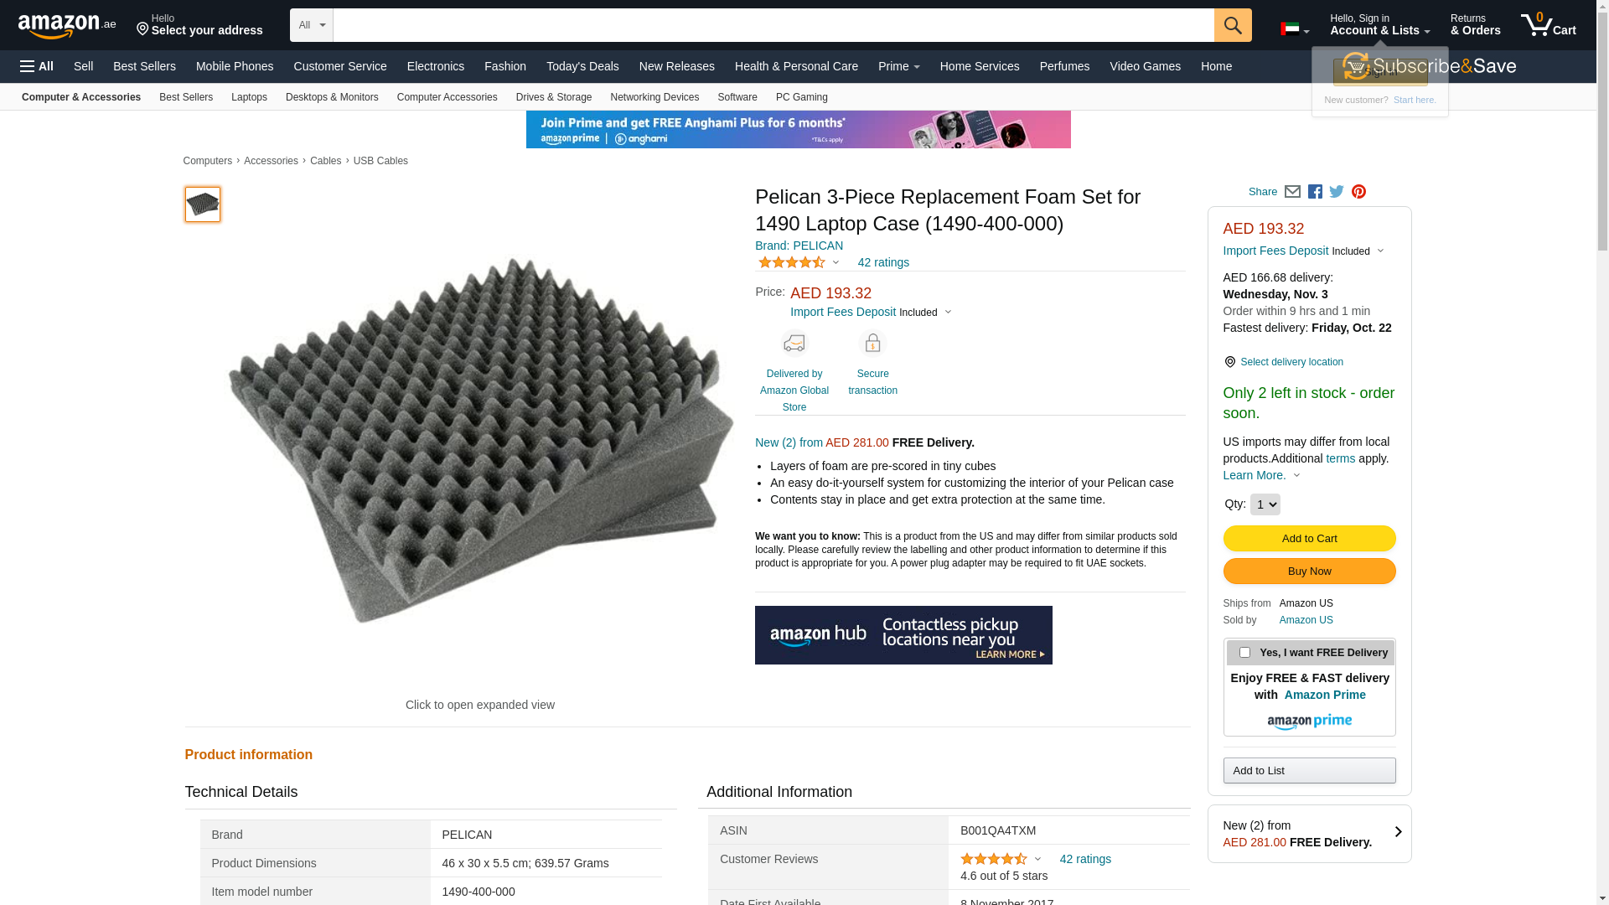Screen dimensions: 1609x905
Task: Share product on Facebook icon
Action: coord(1315,192)
